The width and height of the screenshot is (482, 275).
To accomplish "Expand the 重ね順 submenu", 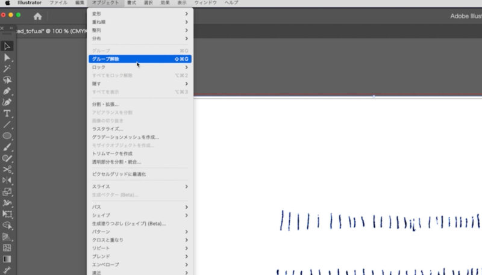I will (x=140, y=22).
